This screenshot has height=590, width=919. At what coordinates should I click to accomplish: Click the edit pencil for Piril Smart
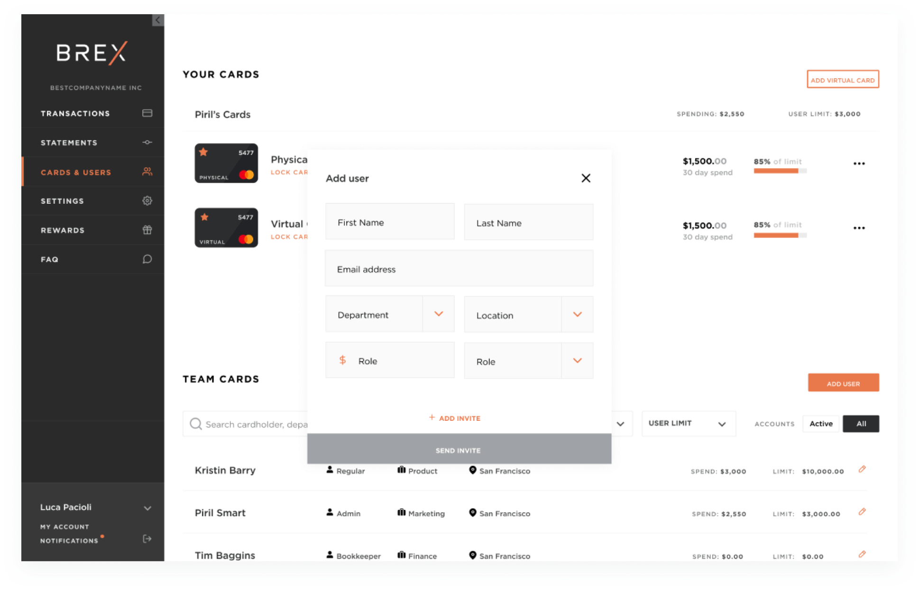pos(862,512)
